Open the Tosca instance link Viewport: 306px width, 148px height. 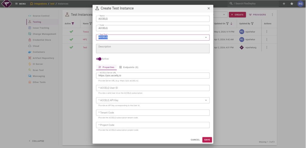[86, 32]
